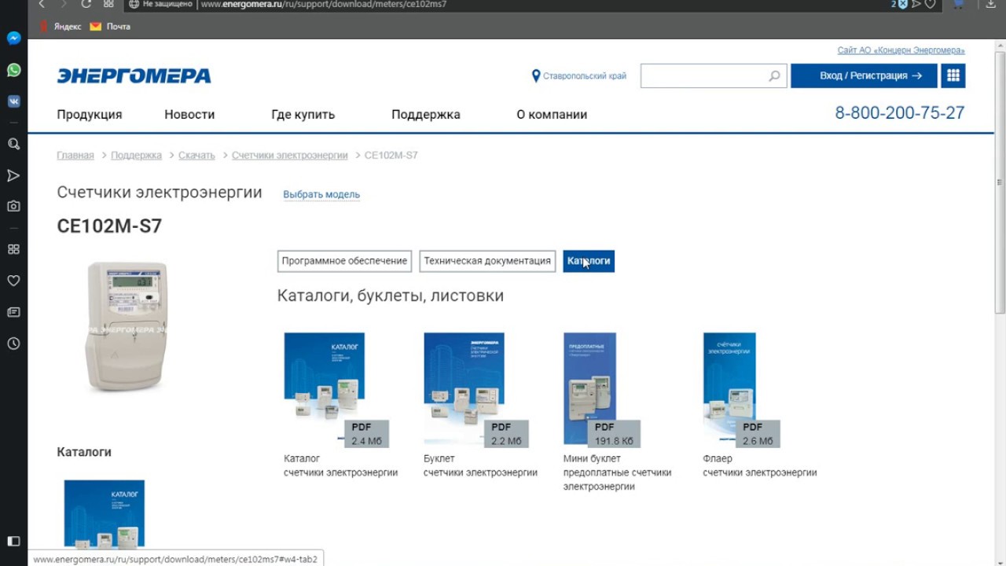Click the CE102M-S7 meter product image

127,326
